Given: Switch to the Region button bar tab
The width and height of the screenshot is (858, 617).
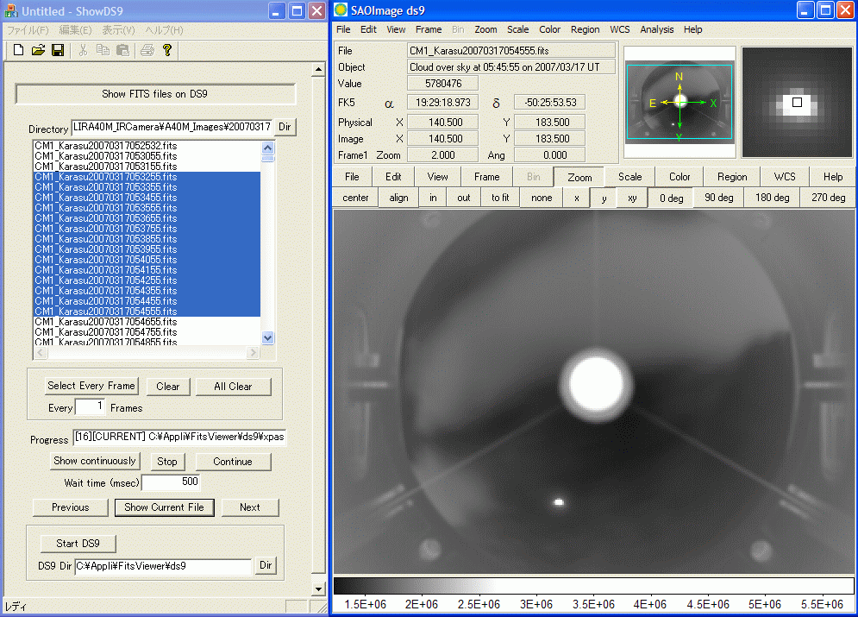Looking at the screenshot, I should [x=732, y=177].
